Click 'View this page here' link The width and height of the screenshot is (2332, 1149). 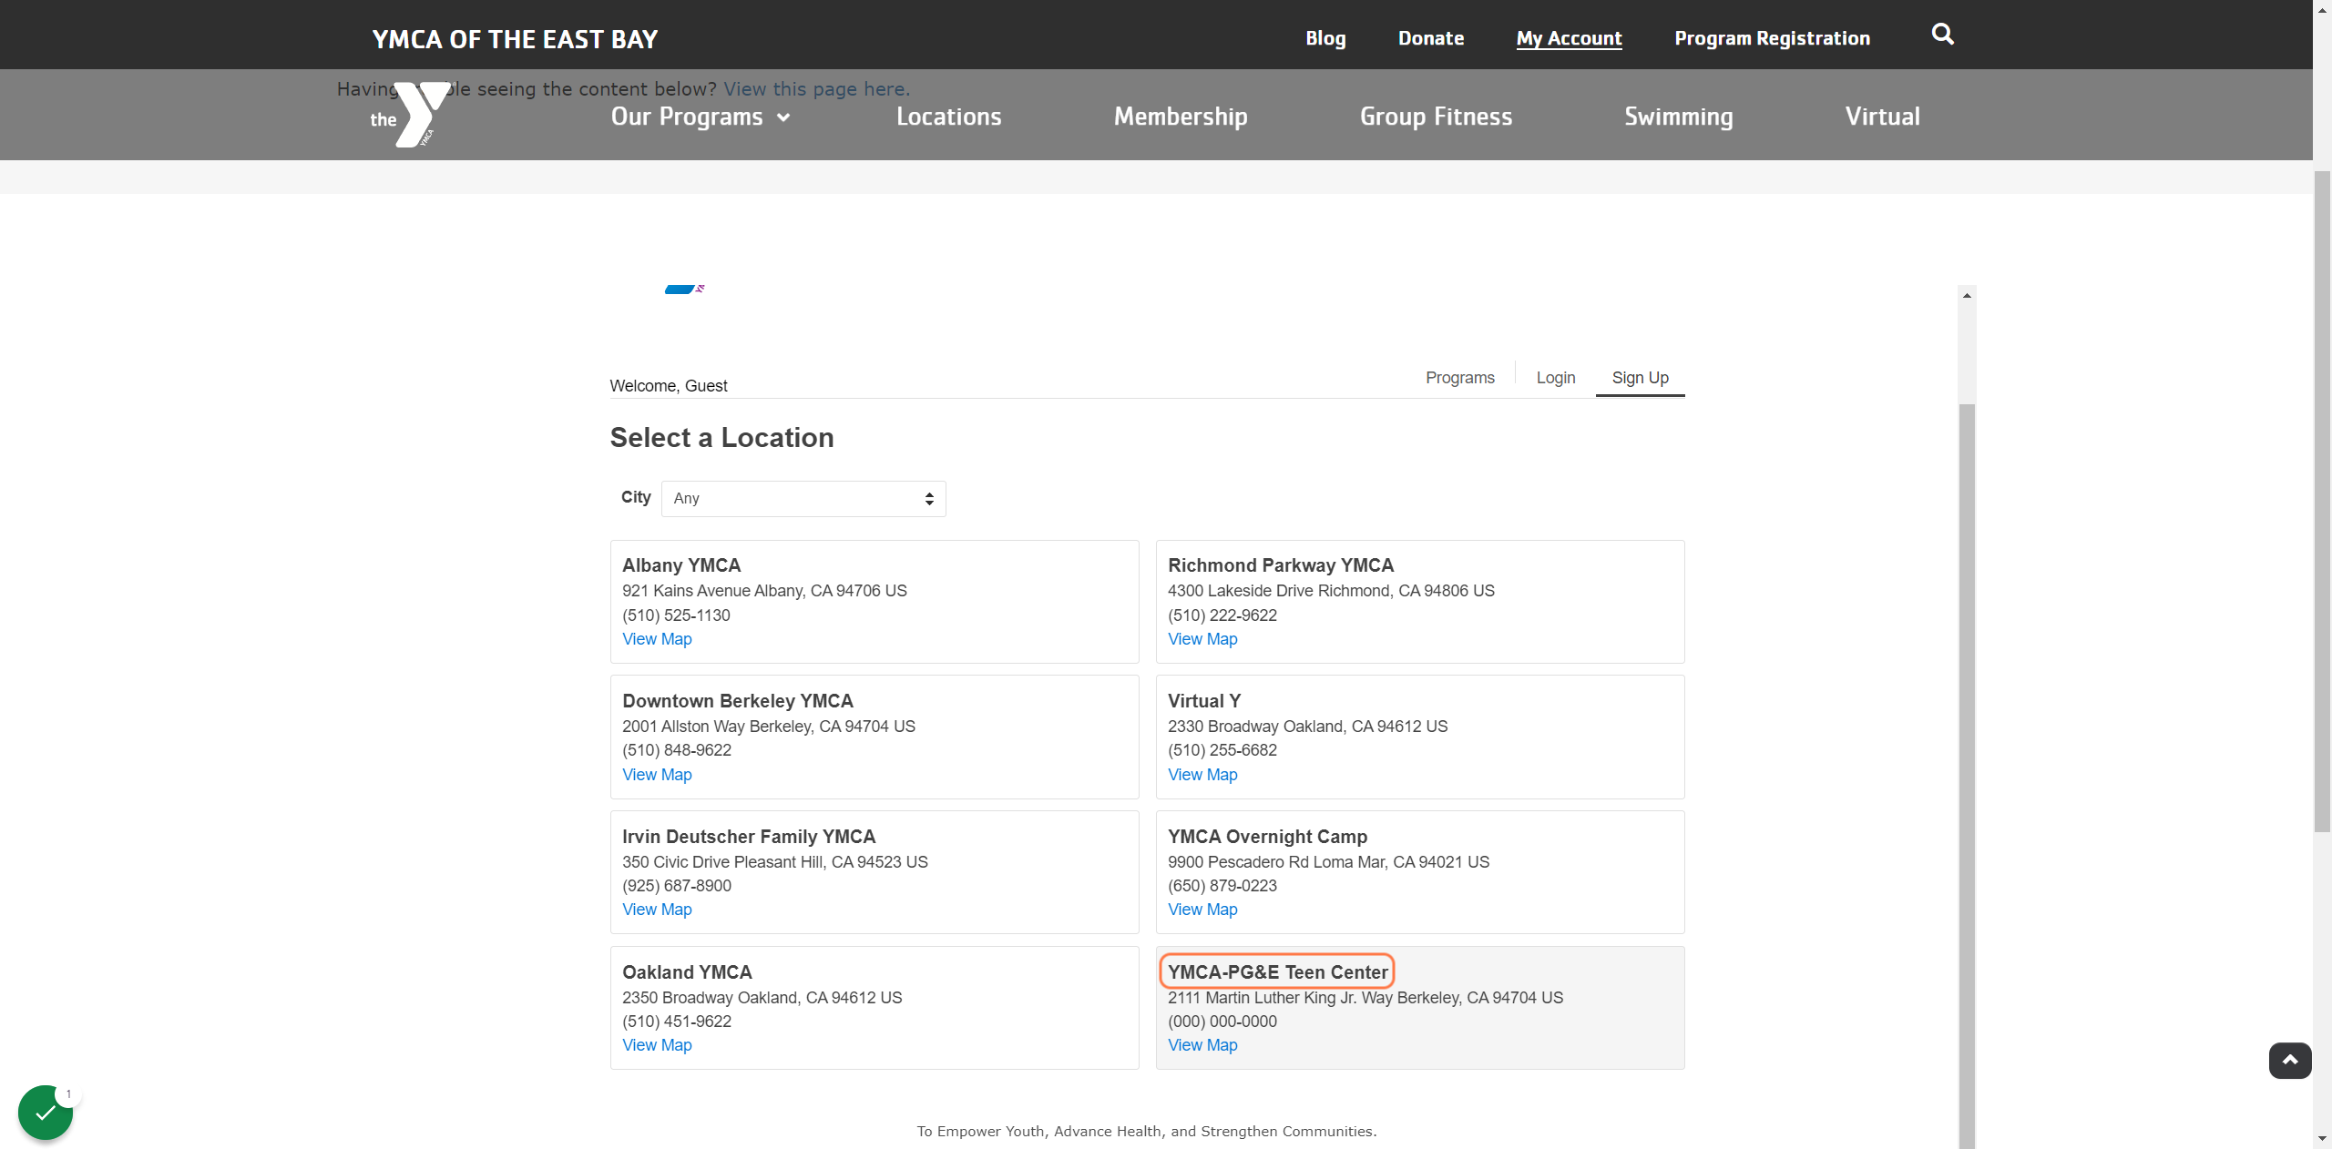pyautogui.click(x=816, y=89)
